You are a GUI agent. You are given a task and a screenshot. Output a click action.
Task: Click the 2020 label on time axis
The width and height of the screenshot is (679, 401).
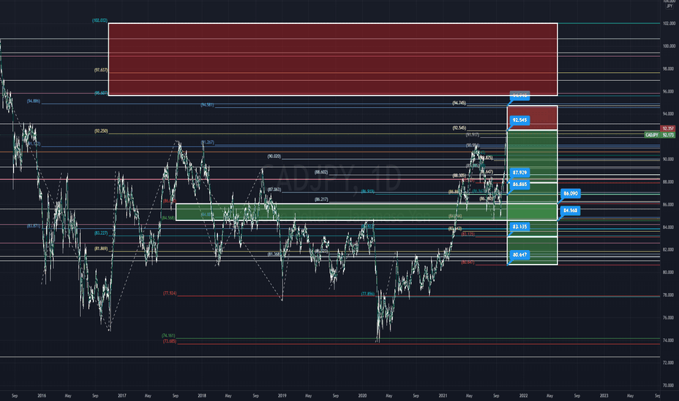pos(363,396)
